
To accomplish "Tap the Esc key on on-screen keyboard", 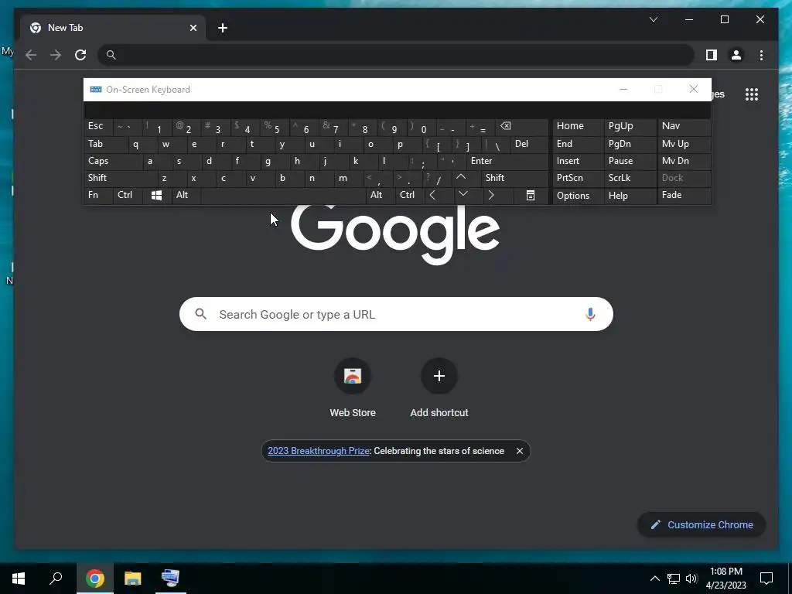I will [98, 126].
